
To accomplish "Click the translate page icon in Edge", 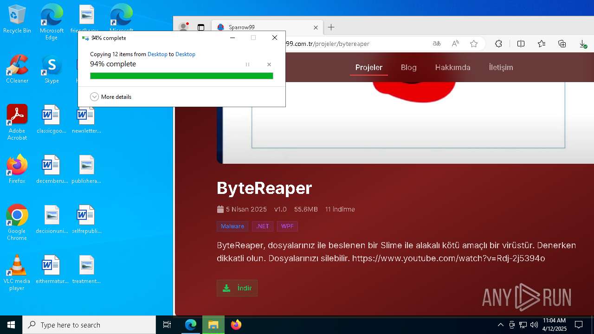I will [x=437, y=44].
